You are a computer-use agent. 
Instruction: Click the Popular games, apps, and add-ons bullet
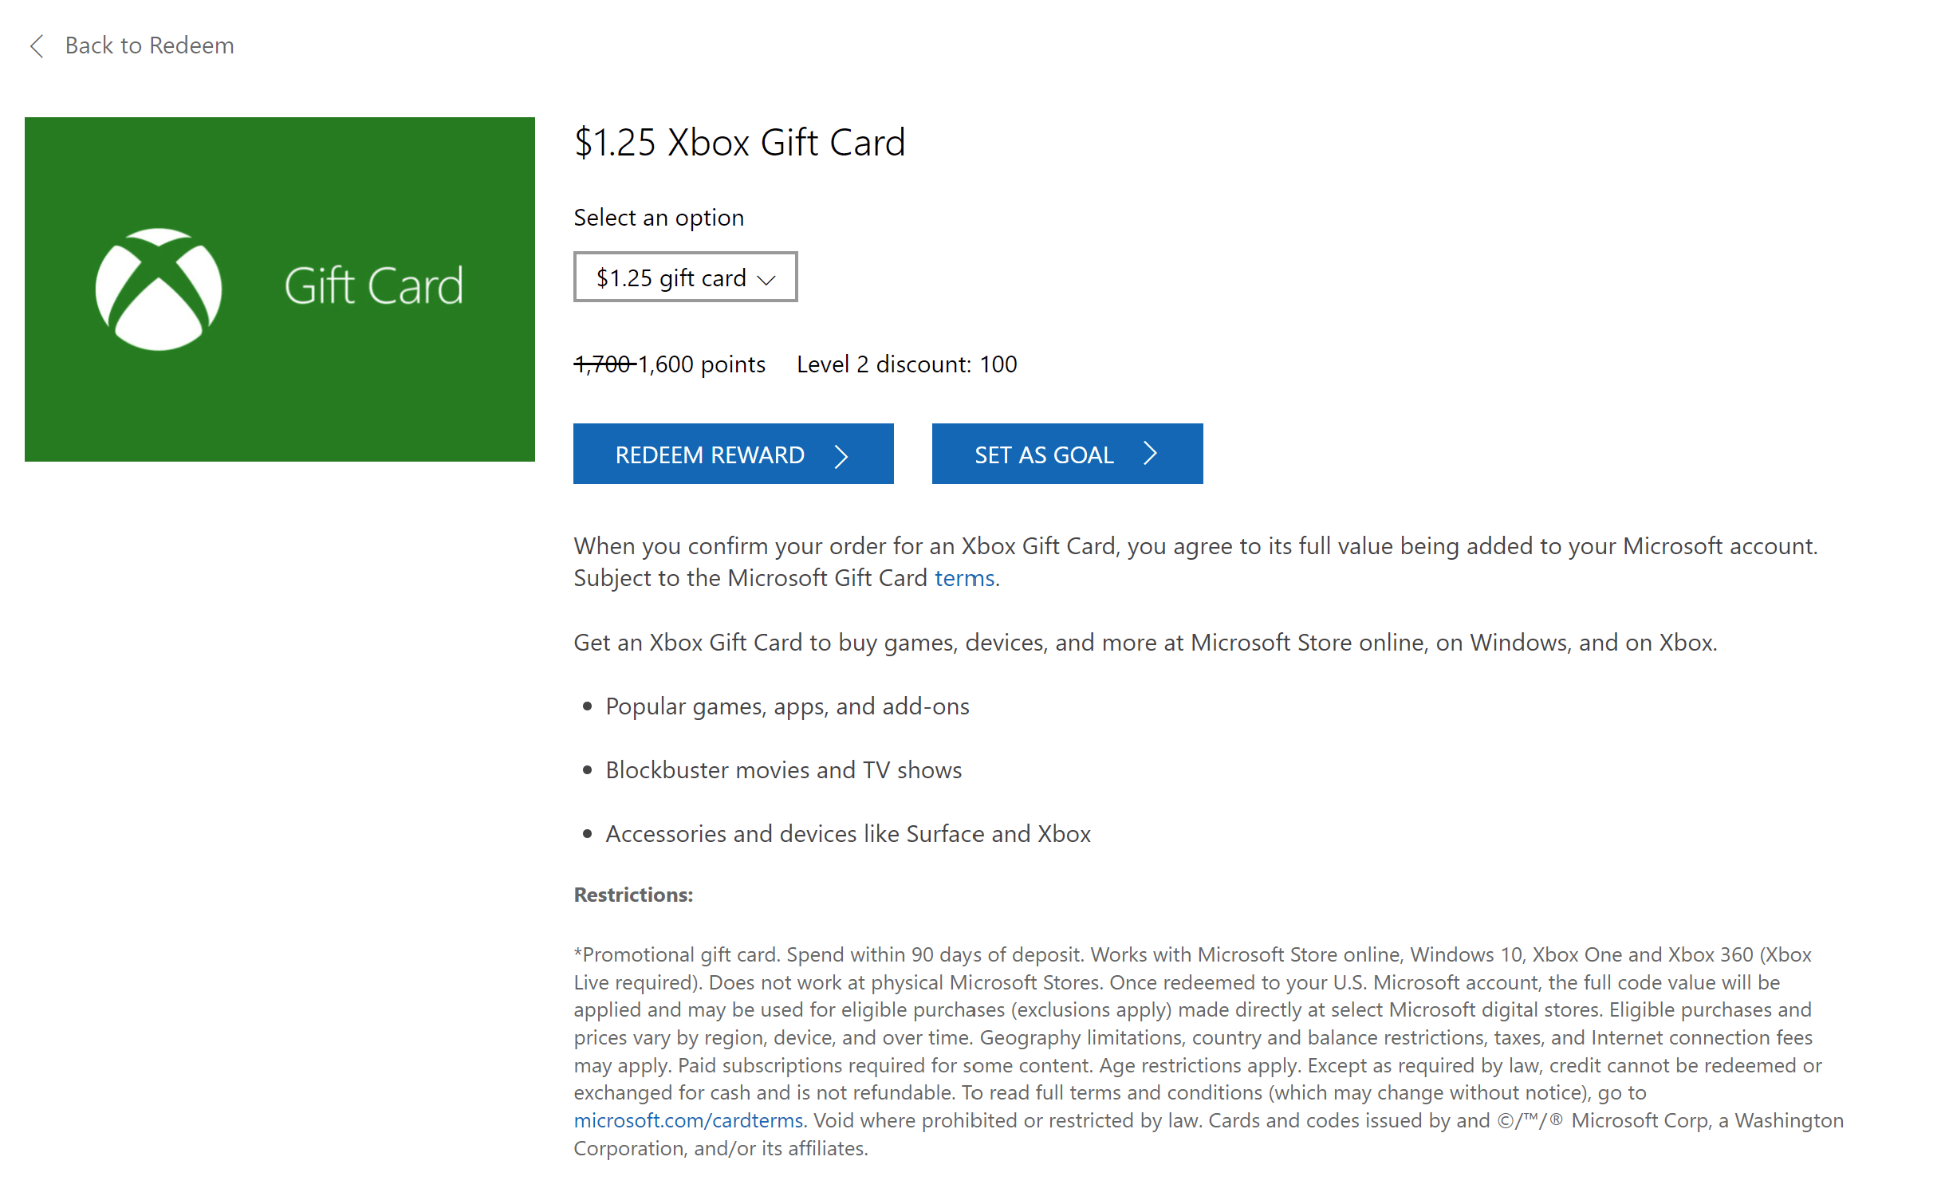point(787,706)
